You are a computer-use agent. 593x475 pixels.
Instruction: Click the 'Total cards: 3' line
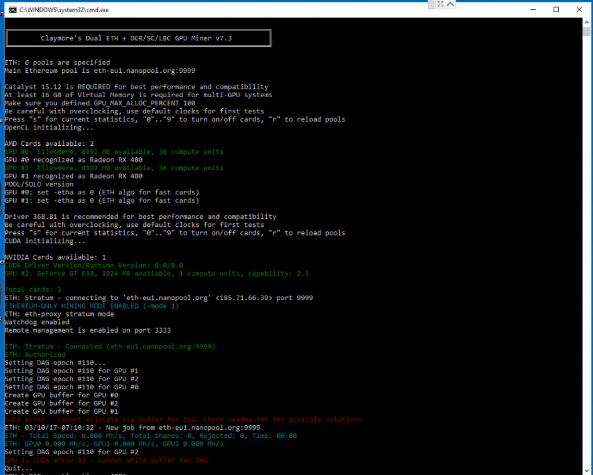pyautogui.click(x=33, y=289)
